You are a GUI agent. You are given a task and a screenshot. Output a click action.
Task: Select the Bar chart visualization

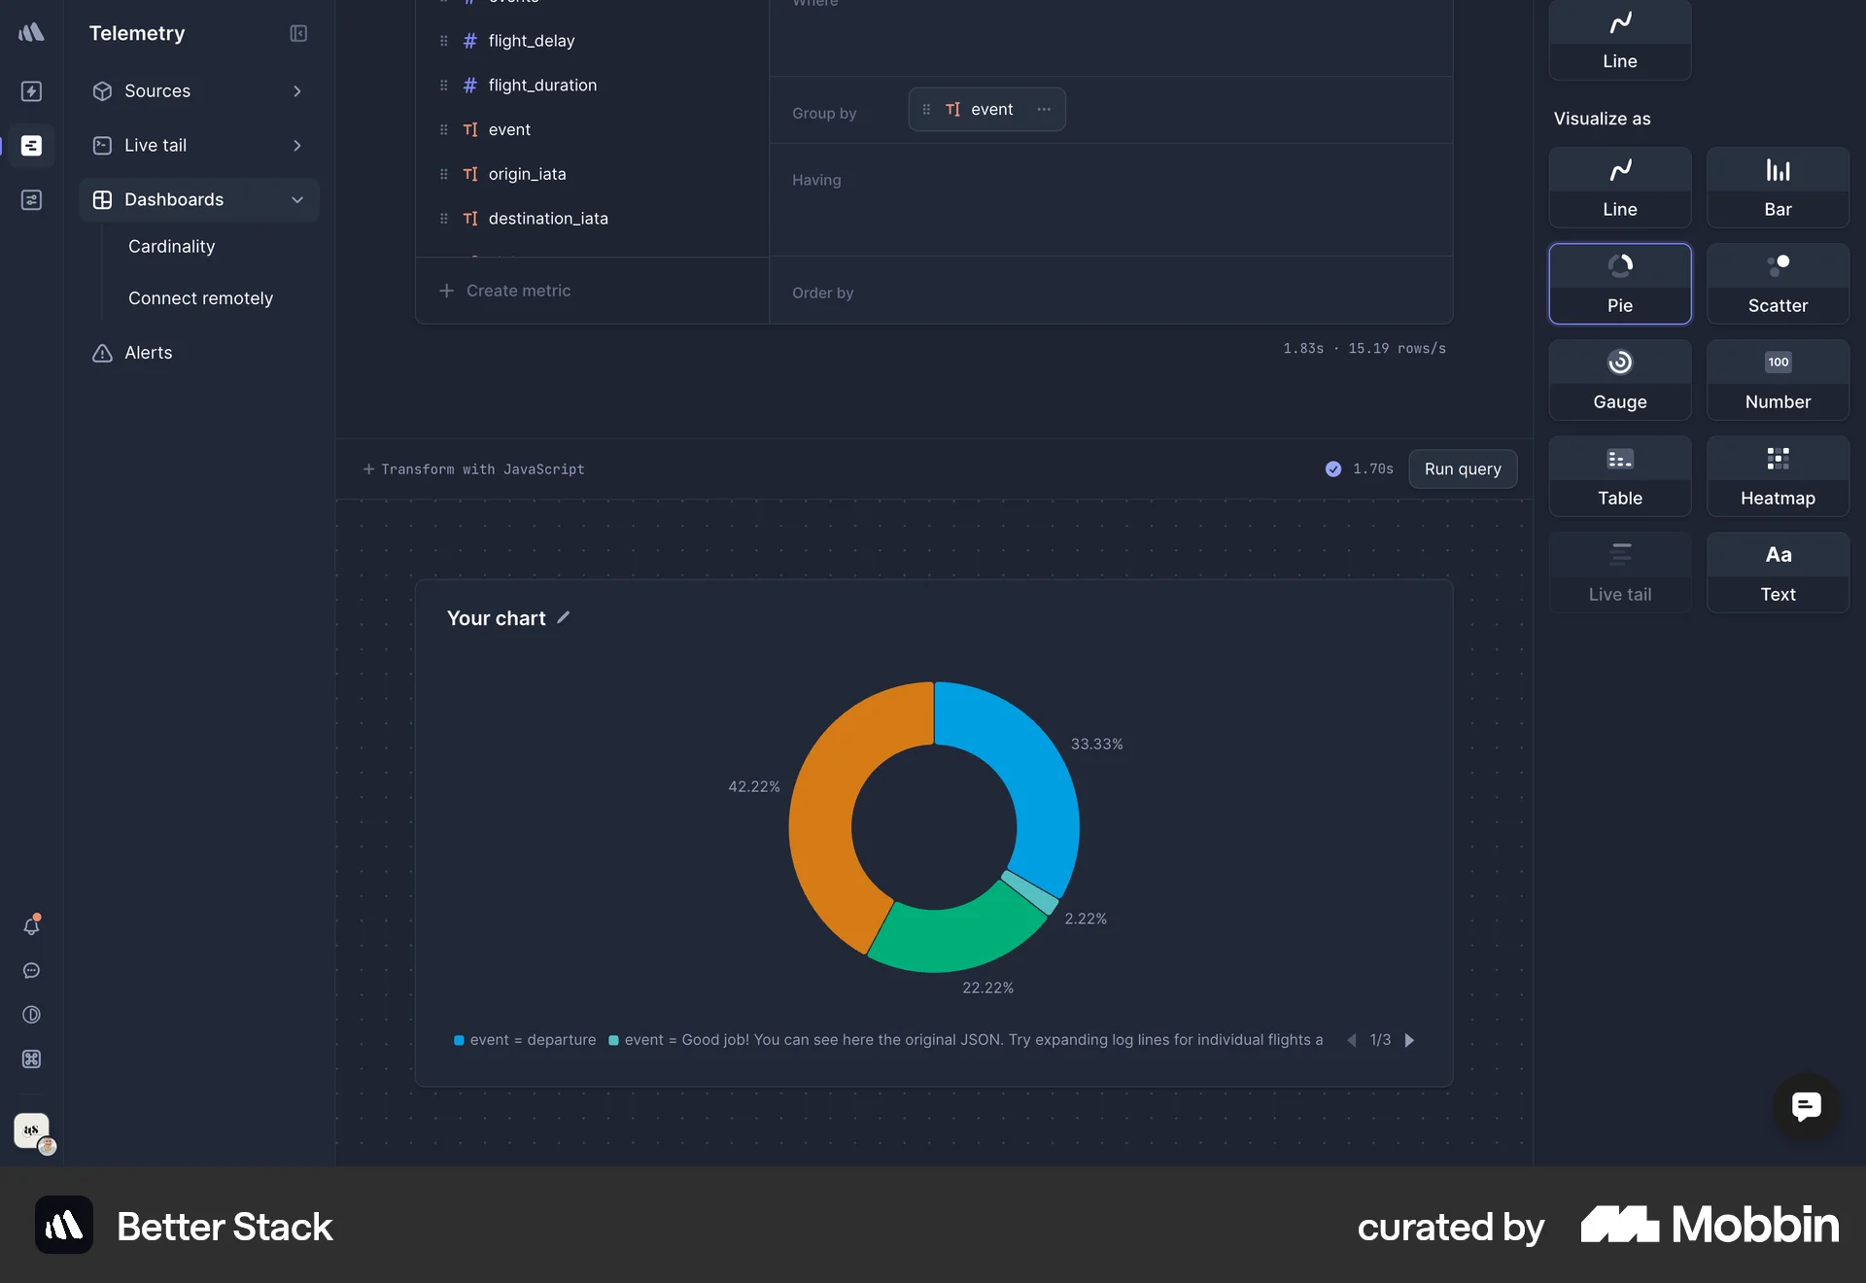pyautogui.click(x=1777, y=188)
